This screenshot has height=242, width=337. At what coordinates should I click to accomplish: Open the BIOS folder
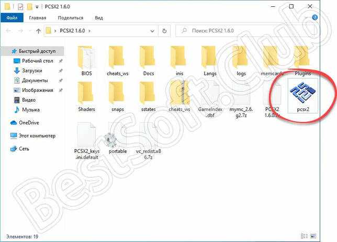pyautogui.click(x=86, y=61)
